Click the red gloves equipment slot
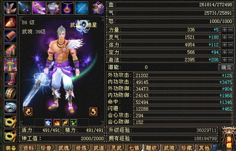 (x=10, y=50)
